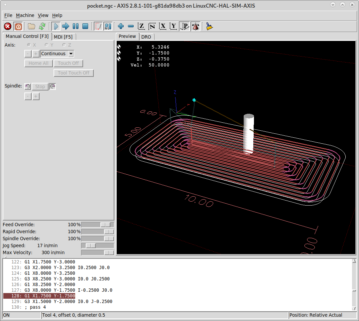Switch to rotated Z view

[x=152, y=26]
